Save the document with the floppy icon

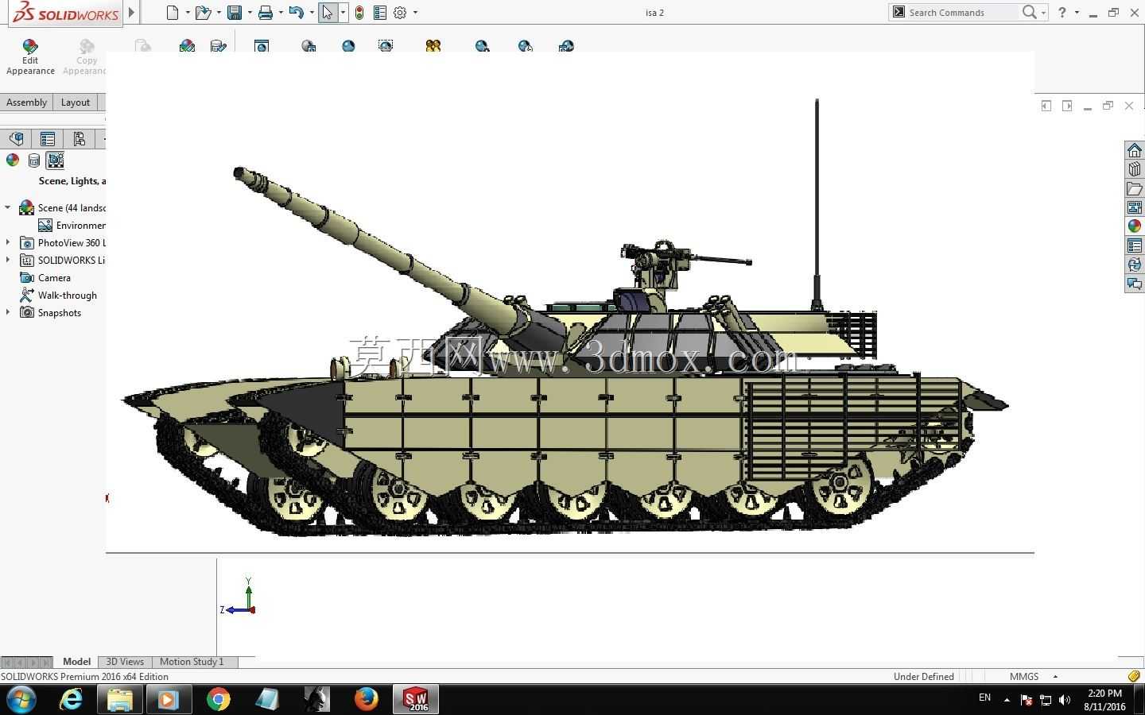[235, 13]
